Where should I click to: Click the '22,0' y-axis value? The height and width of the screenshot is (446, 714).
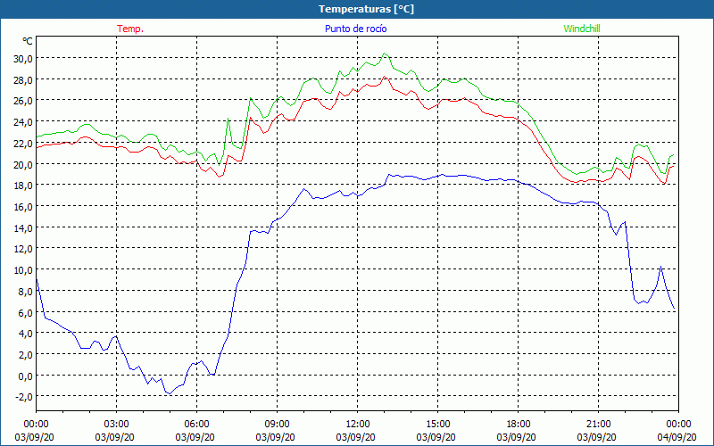[23, 144]
